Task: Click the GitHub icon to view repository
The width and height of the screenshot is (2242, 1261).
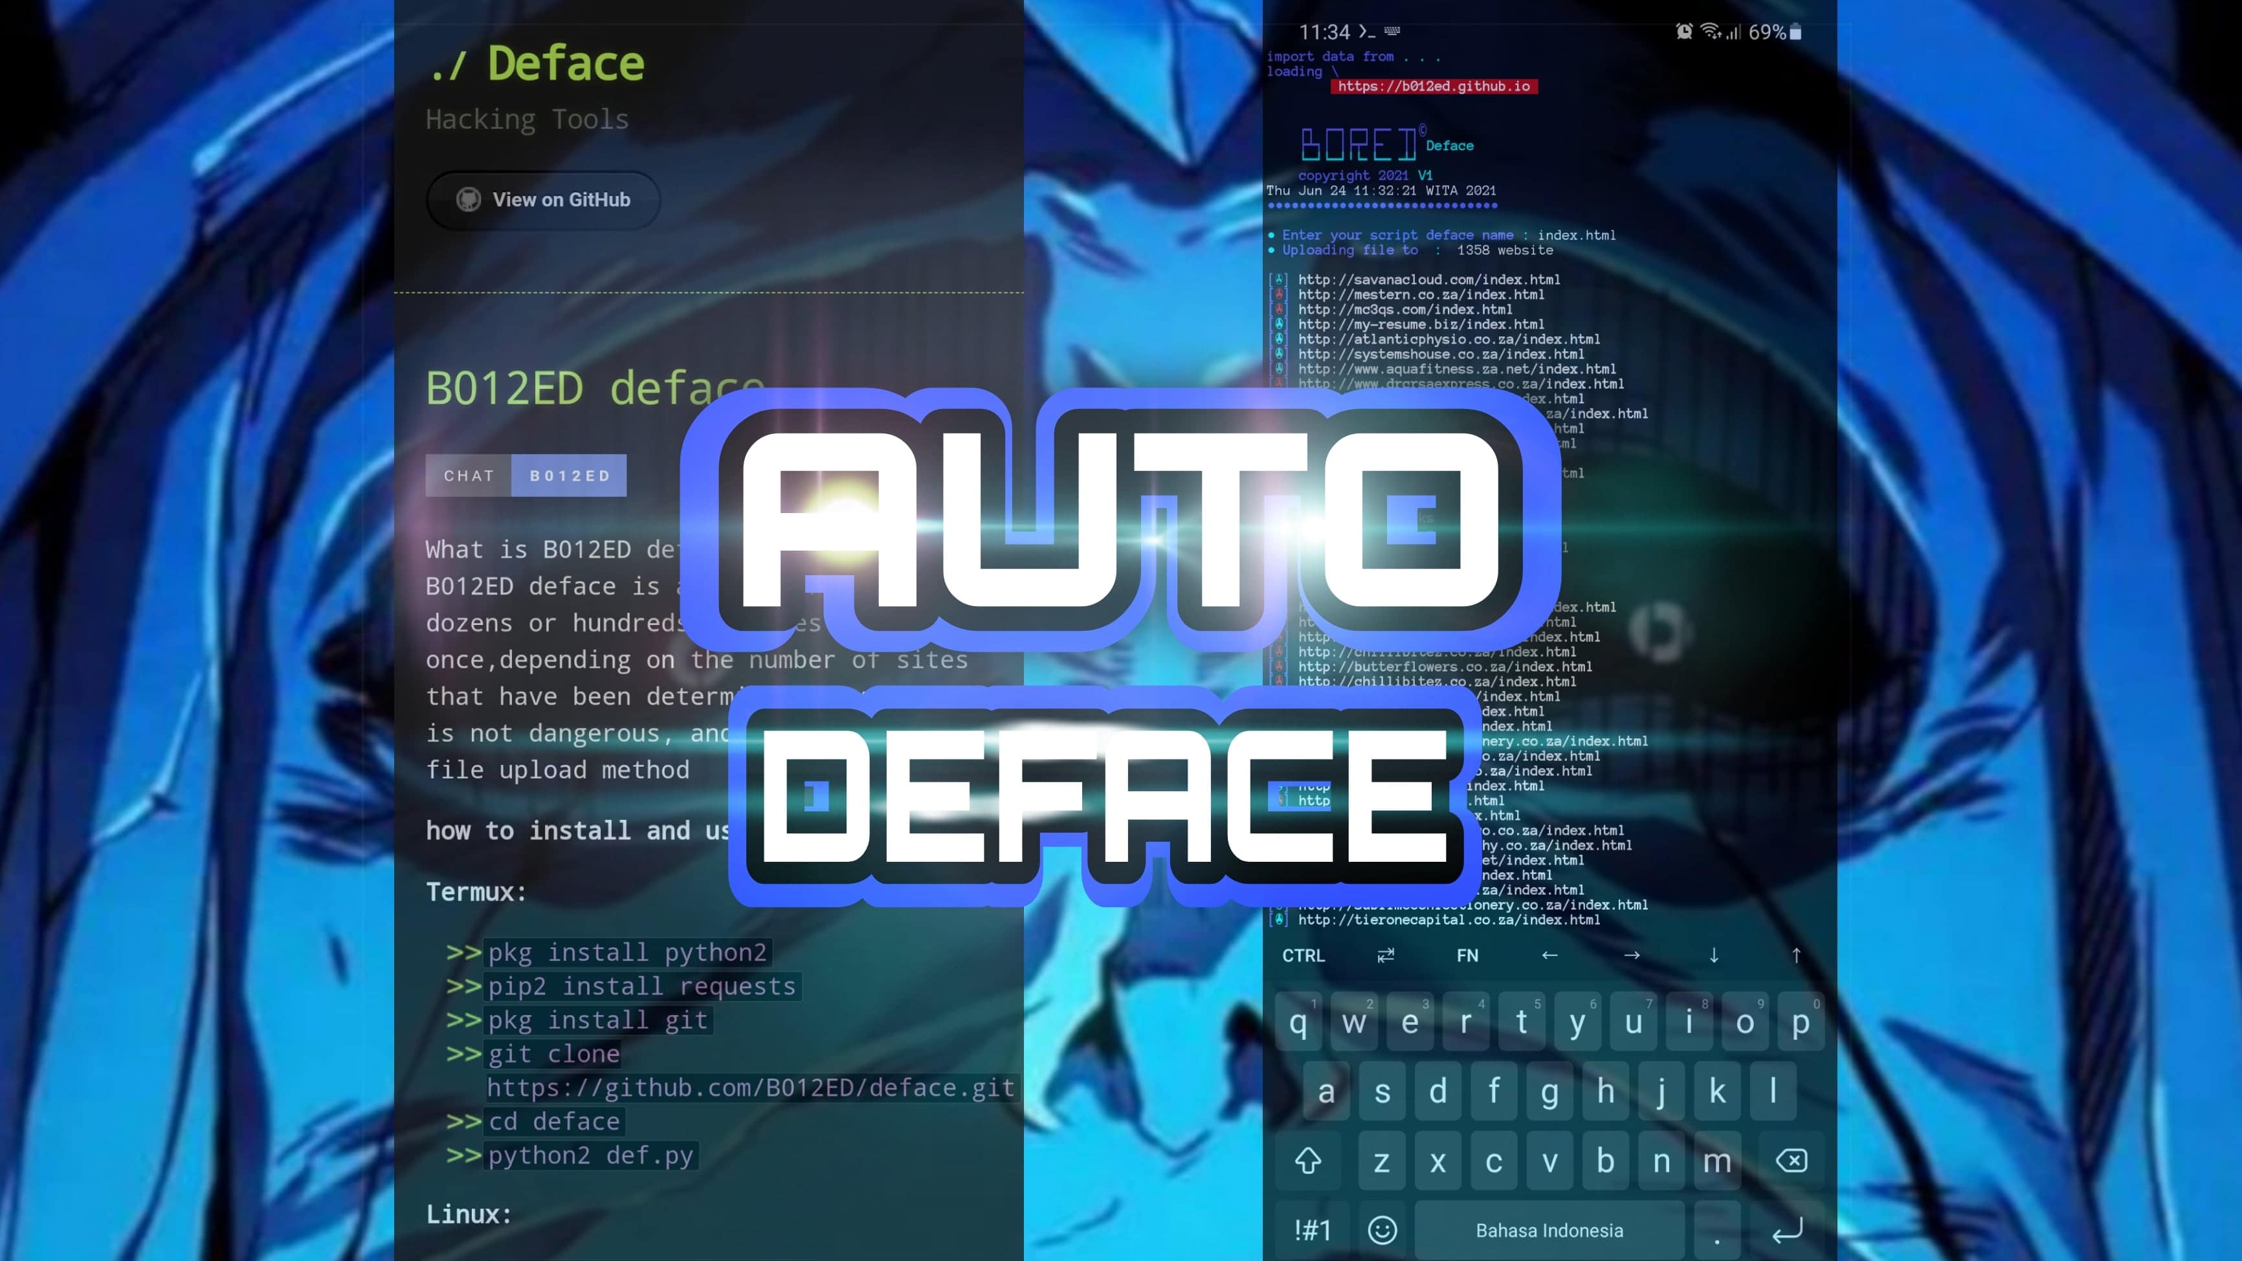Action: [468, 199]
